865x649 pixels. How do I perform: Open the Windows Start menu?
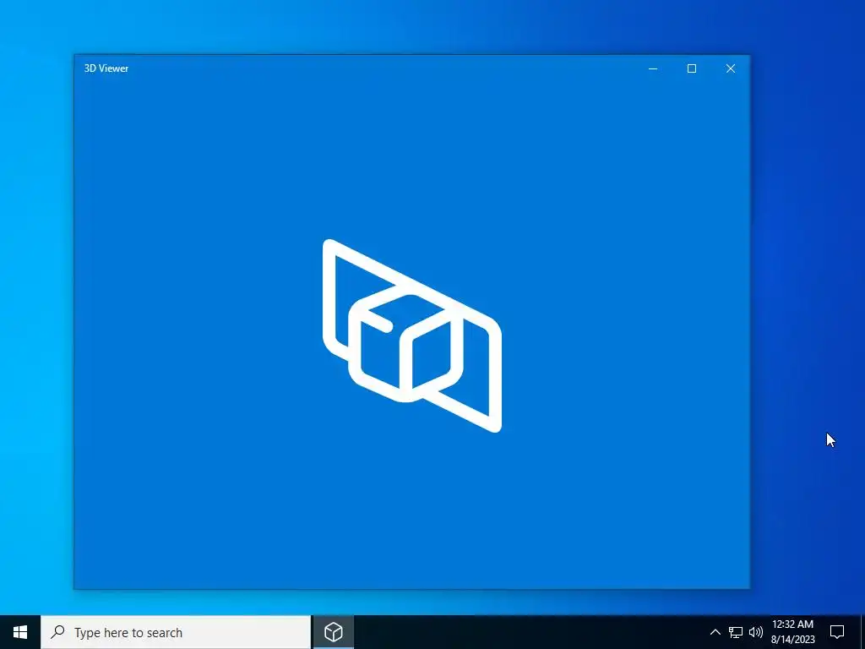(x=20, y=632)
